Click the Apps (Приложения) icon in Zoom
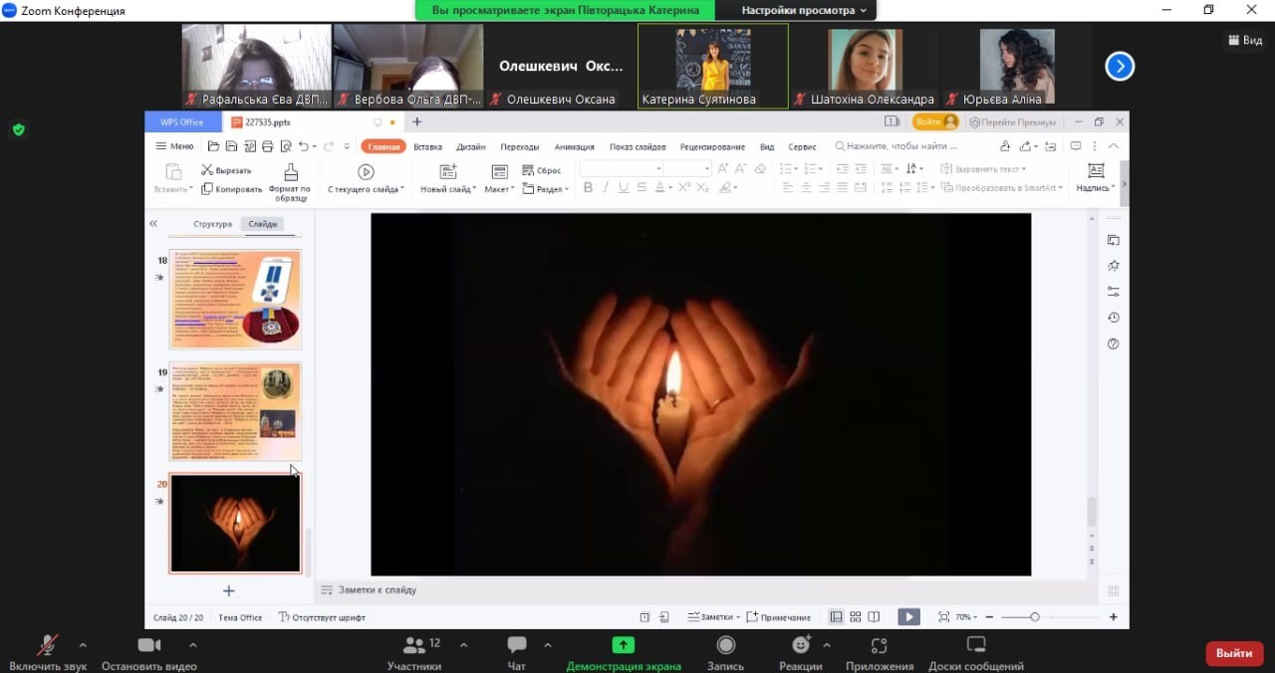Image resolution: width=1275 pixels, height=673 pixels. pyautogui.click(x=879, y=645)
